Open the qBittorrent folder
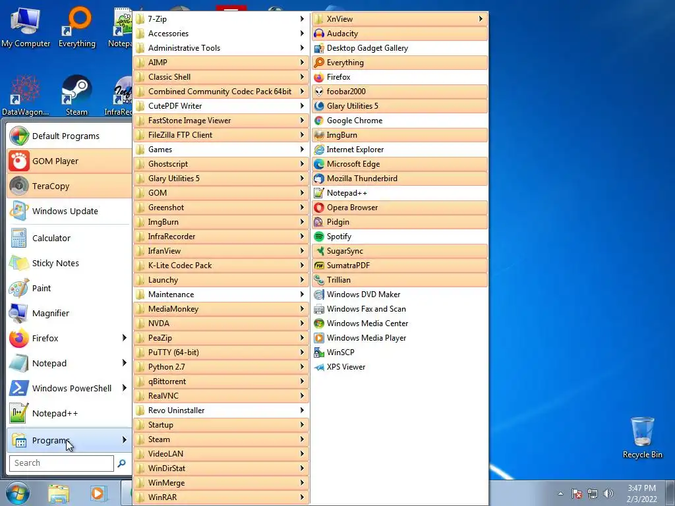This screenshot has height=506, width=675. (x=221, y=381)
